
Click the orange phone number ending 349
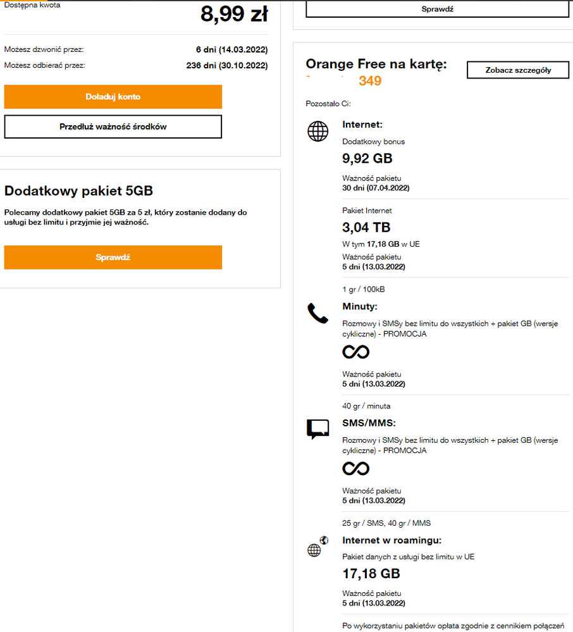(369, 81)
